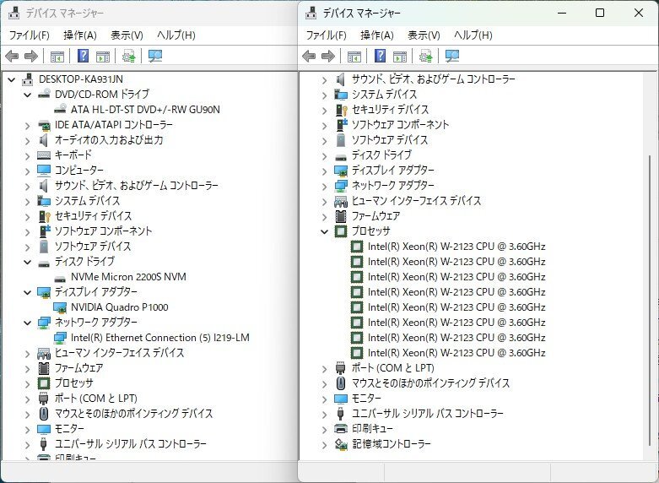Click security key icon for セキュリティ デバイス in left window

click(x=44, y=216)
